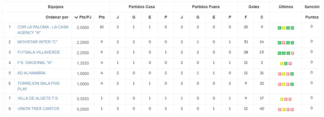Click red P badge in Futsala Villaverde row
This screenshot has width=324, height=117.
point(292,53)
